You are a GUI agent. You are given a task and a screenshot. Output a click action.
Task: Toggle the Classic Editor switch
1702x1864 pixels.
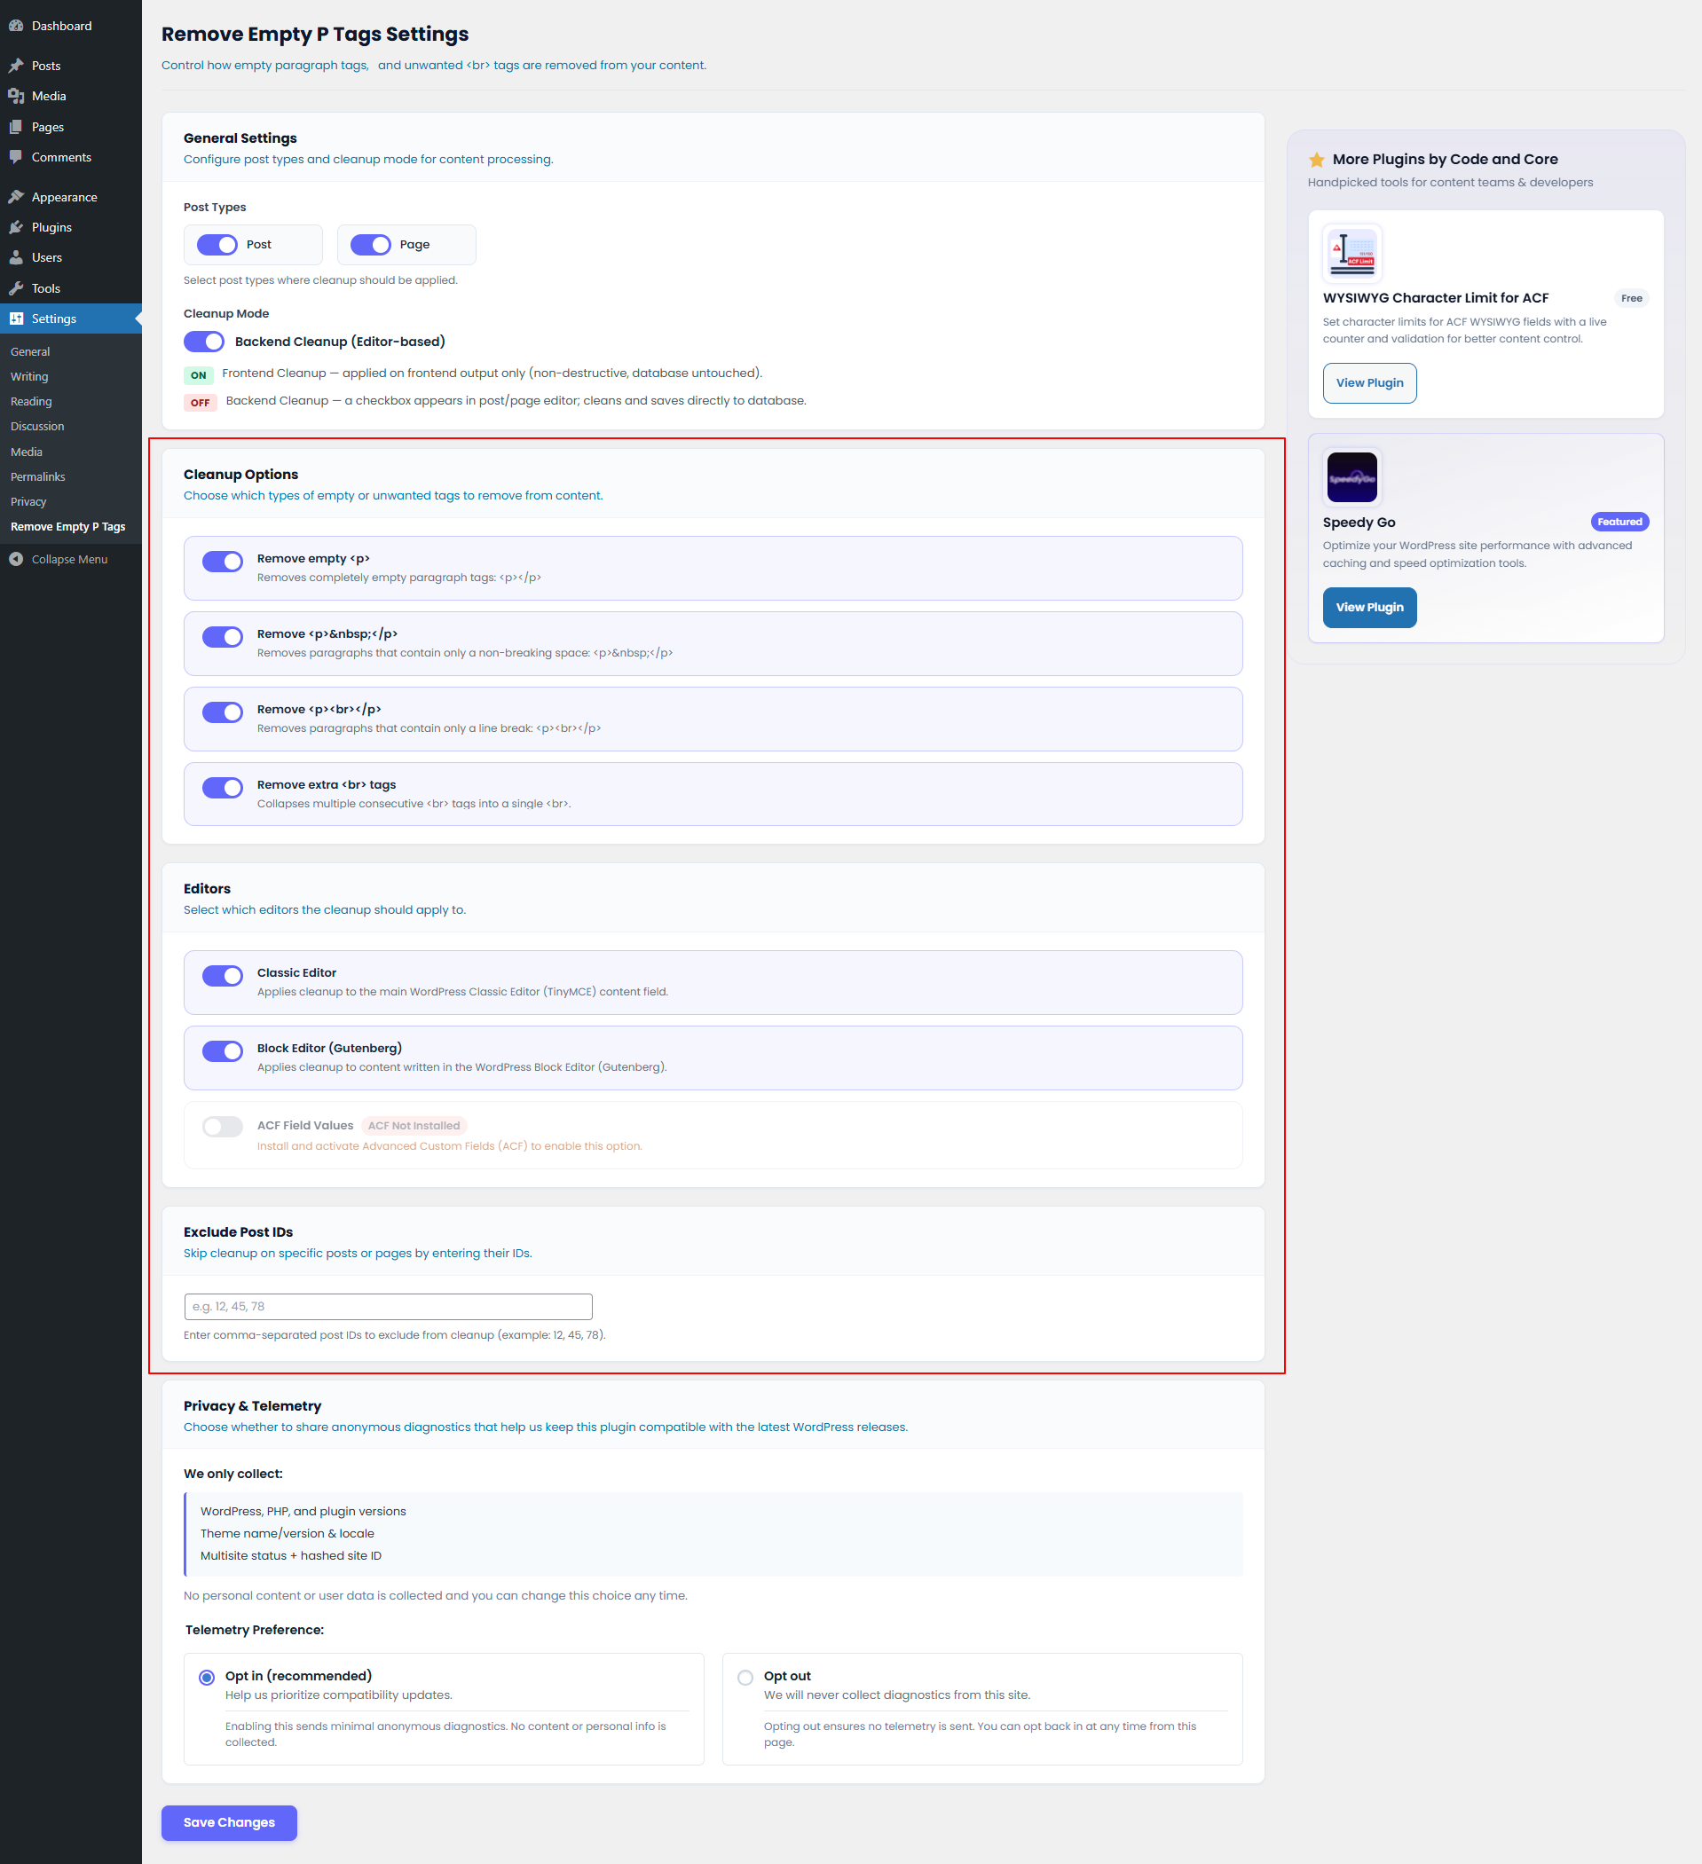223,975
